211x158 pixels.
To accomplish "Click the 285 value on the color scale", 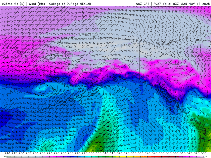I will 70,153.
